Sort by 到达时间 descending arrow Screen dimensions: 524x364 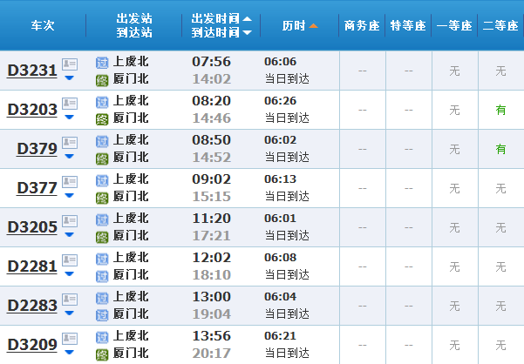[x=247, y=32]
